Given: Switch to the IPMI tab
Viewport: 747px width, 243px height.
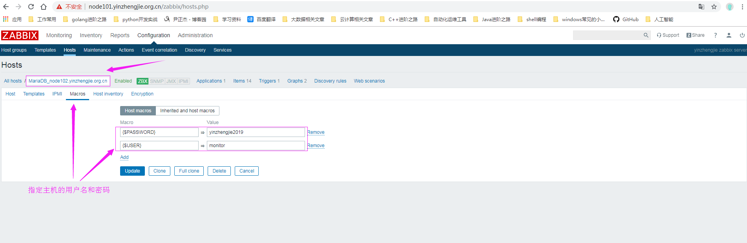Looking at the screenshot, I should pos(57,94).
